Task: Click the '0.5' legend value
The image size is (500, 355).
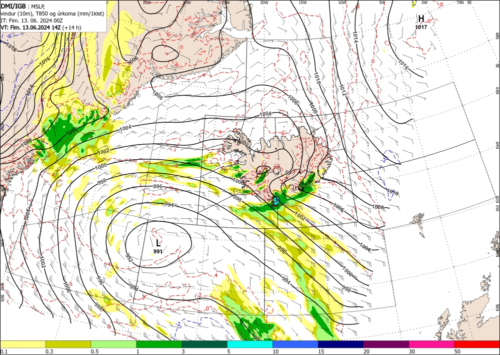Action: pos(94,351)
